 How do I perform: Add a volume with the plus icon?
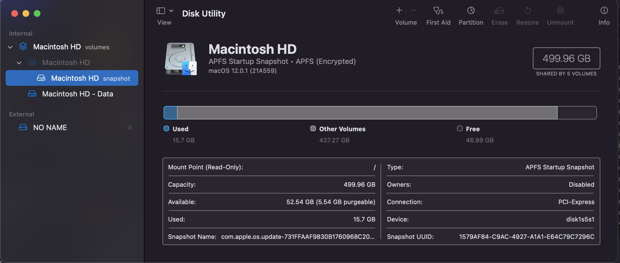399,10
